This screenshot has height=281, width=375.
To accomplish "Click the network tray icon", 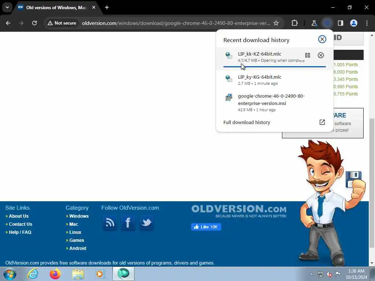I will coord(320,274).
